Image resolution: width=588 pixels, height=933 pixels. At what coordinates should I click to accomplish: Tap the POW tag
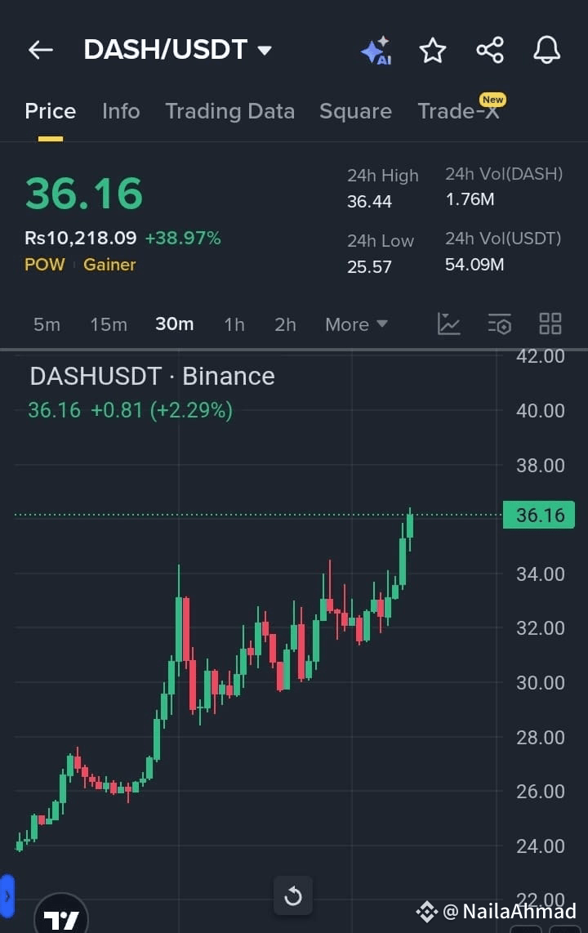(45, 265)
